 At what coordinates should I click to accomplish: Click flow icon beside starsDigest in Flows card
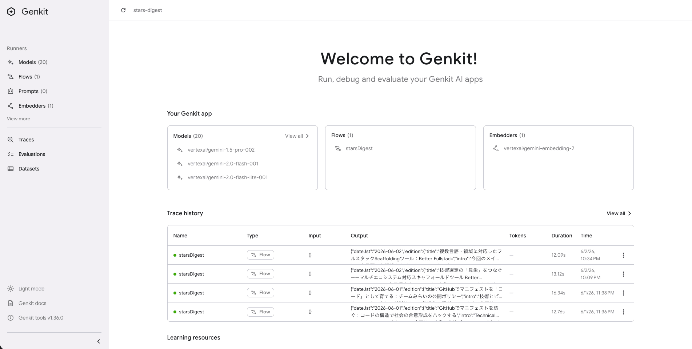coord(338,148)
